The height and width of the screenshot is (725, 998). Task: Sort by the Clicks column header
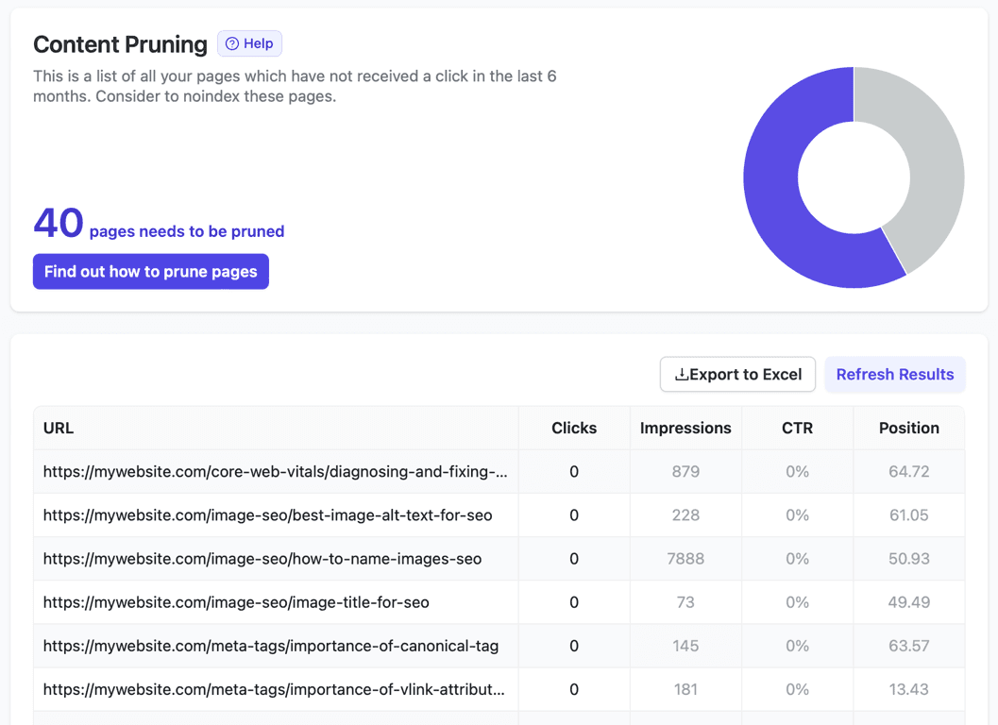[x=574, y=429]
